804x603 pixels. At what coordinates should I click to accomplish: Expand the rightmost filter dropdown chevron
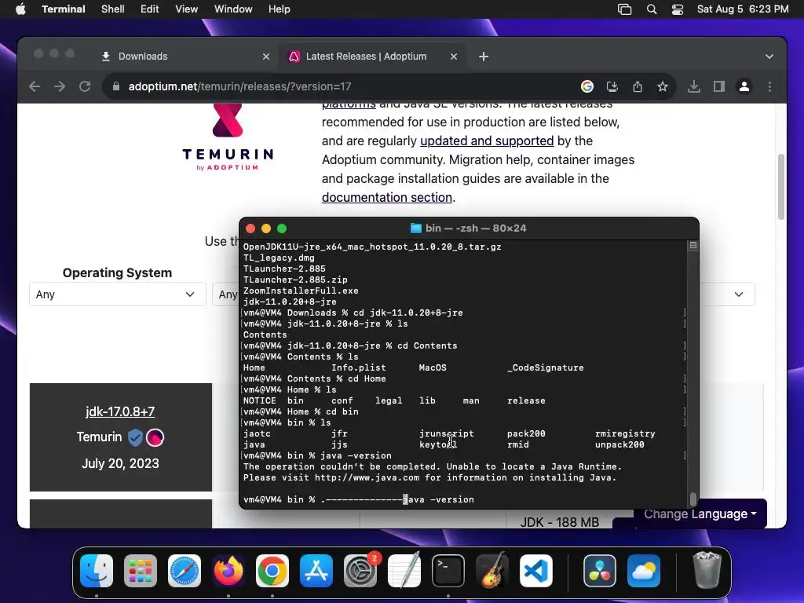click(738, 294)
